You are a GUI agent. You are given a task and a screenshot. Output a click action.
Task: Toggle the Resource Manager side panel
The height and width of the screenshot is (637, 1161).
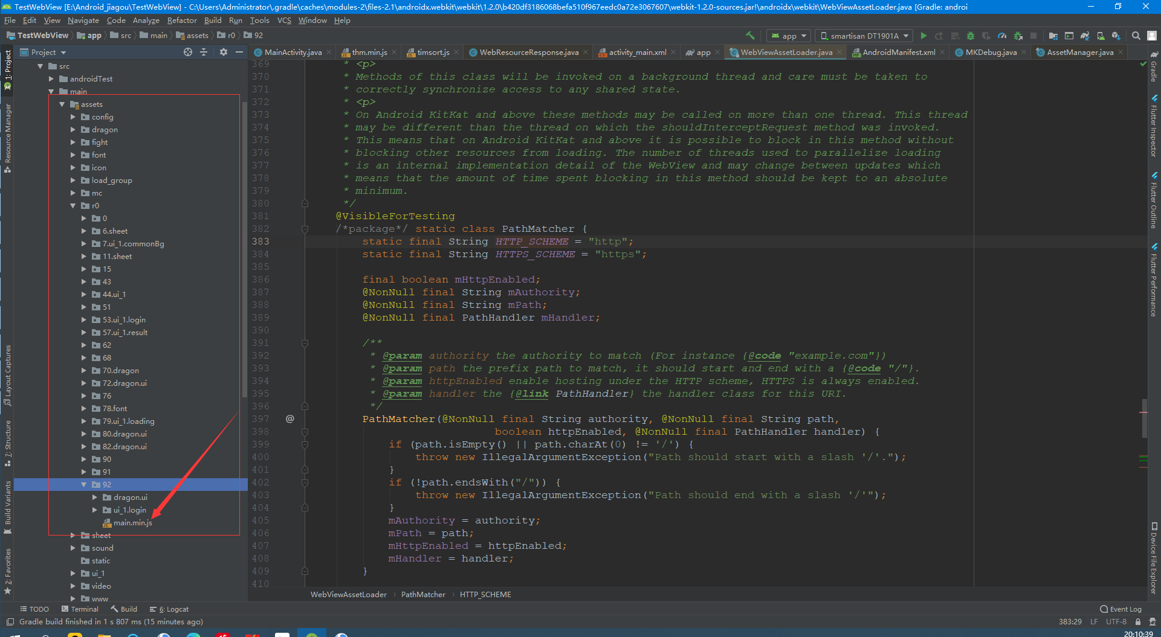(7, 138)
